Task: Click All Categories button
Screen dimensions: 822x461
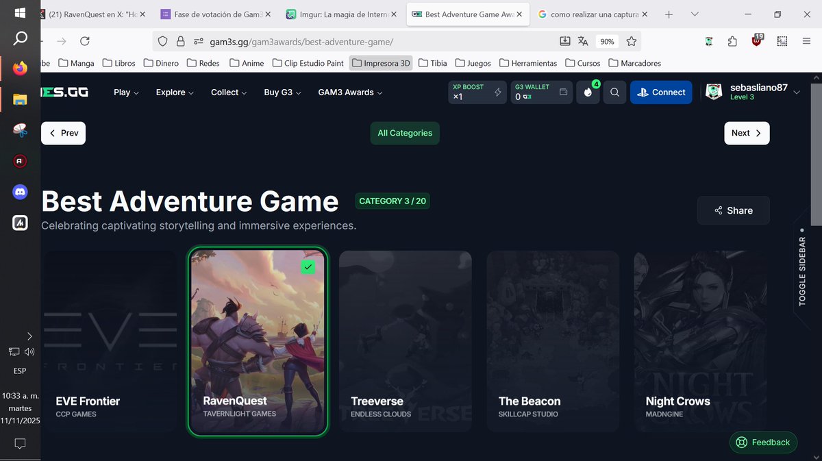Action: point(405,133)
